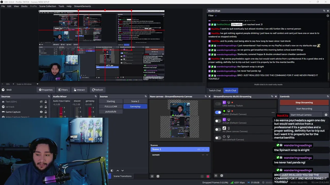This screenshot has height=185, width=330.
Task: Expand the Multi-Chat Filter dropdown
Action: tap(212, 16)
